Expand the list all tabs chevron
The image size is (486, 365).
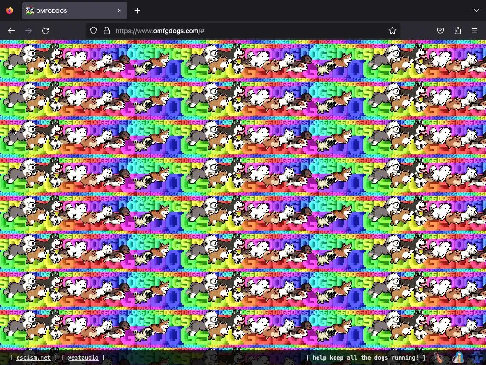point(477,10)
